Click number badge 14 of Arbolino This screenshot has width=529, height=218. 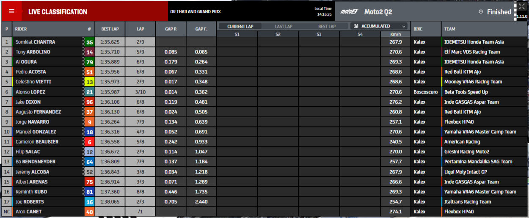coord(89,52)
